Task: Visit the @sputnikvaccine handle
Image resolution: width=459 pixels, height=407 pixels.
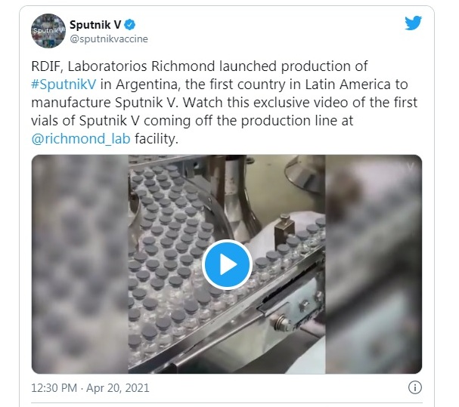Action: (x=109, y=39)
